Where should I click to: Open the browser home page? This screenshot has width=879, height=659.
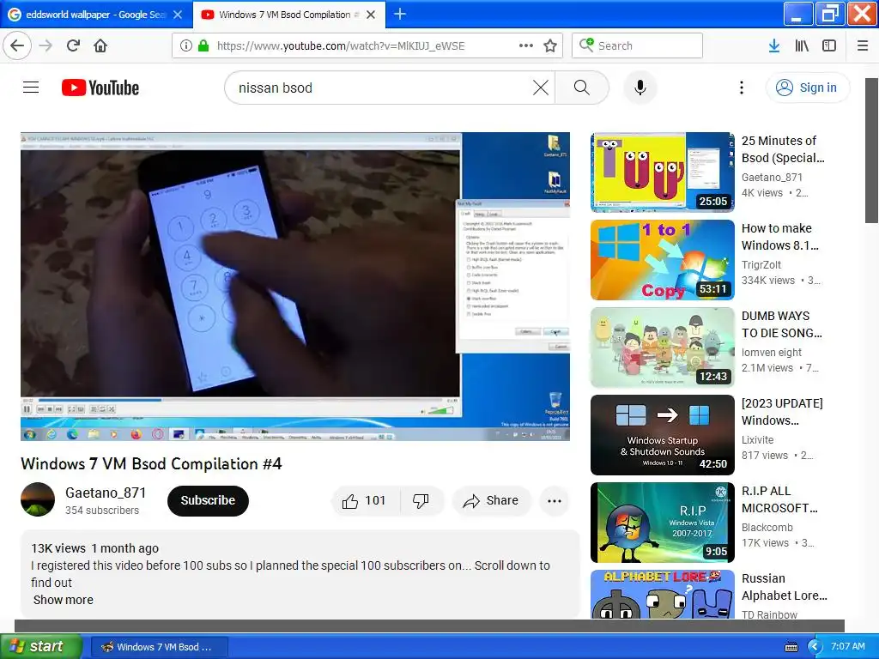tap(100, 45)
